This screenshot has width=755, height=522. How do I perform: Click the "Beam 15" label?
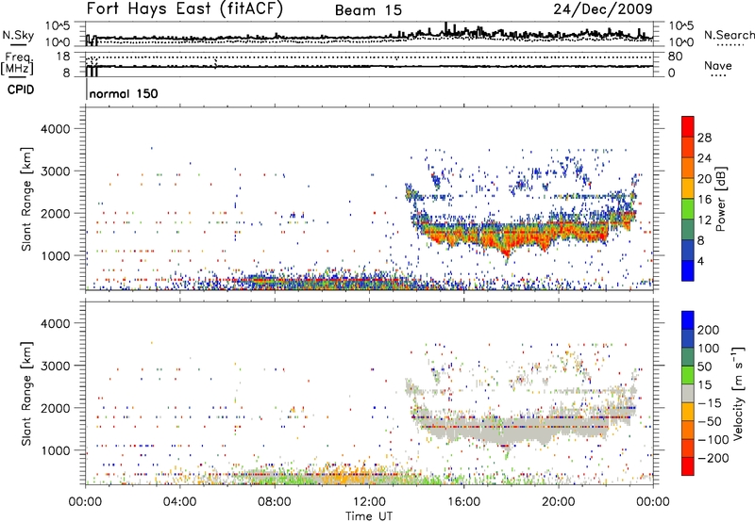[x=368, y=10]
